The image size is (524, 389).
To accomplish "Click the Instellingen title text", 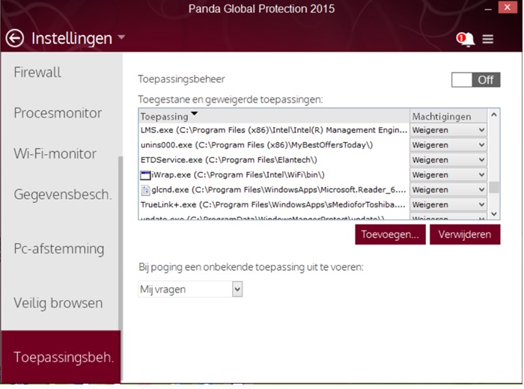I will click(x=72, y=38).
